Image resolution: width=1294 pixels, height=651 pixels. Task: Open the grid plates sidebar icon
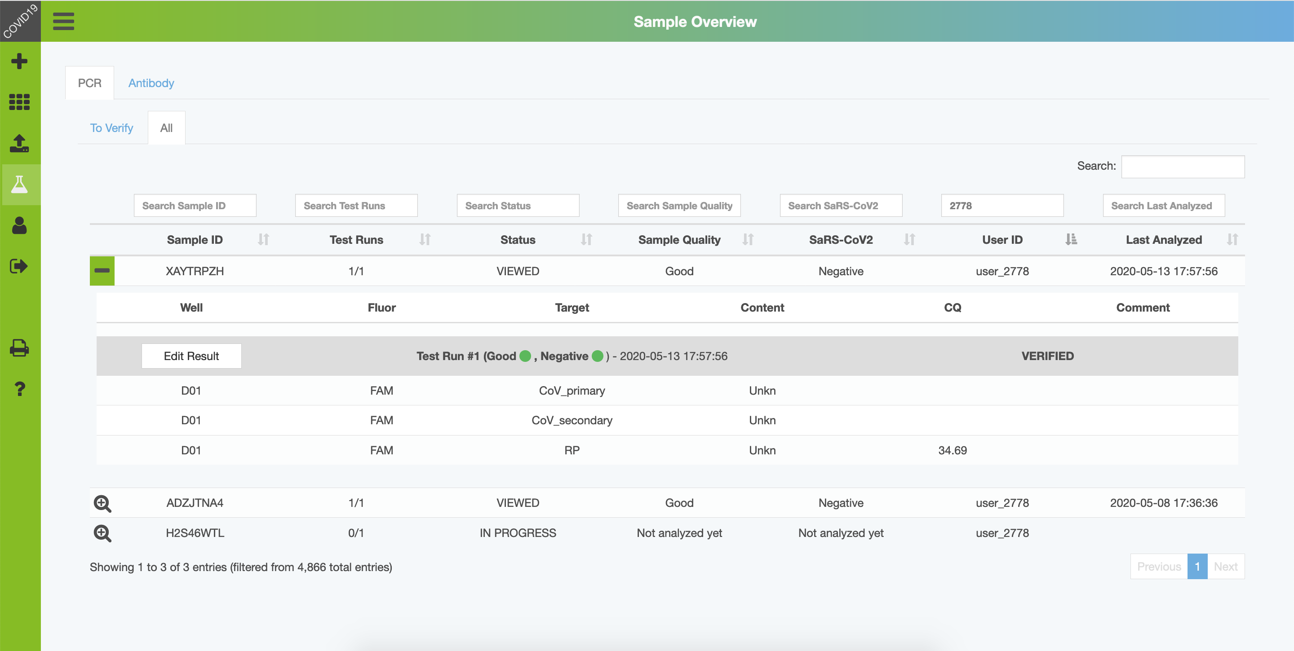(x=20, y=102)
